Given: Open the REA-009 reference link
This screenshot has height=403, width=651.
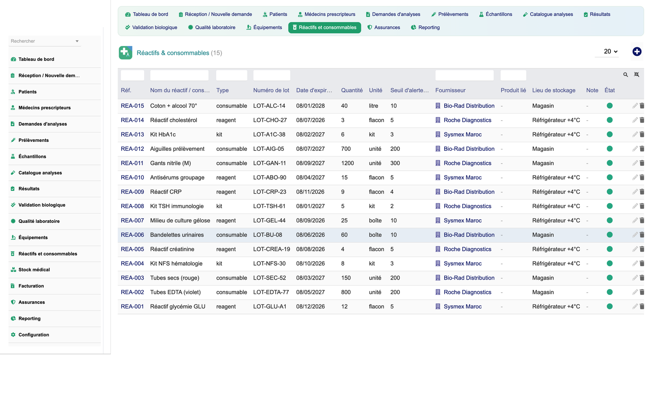Looking at the screenshot, I should pos(132,192).
